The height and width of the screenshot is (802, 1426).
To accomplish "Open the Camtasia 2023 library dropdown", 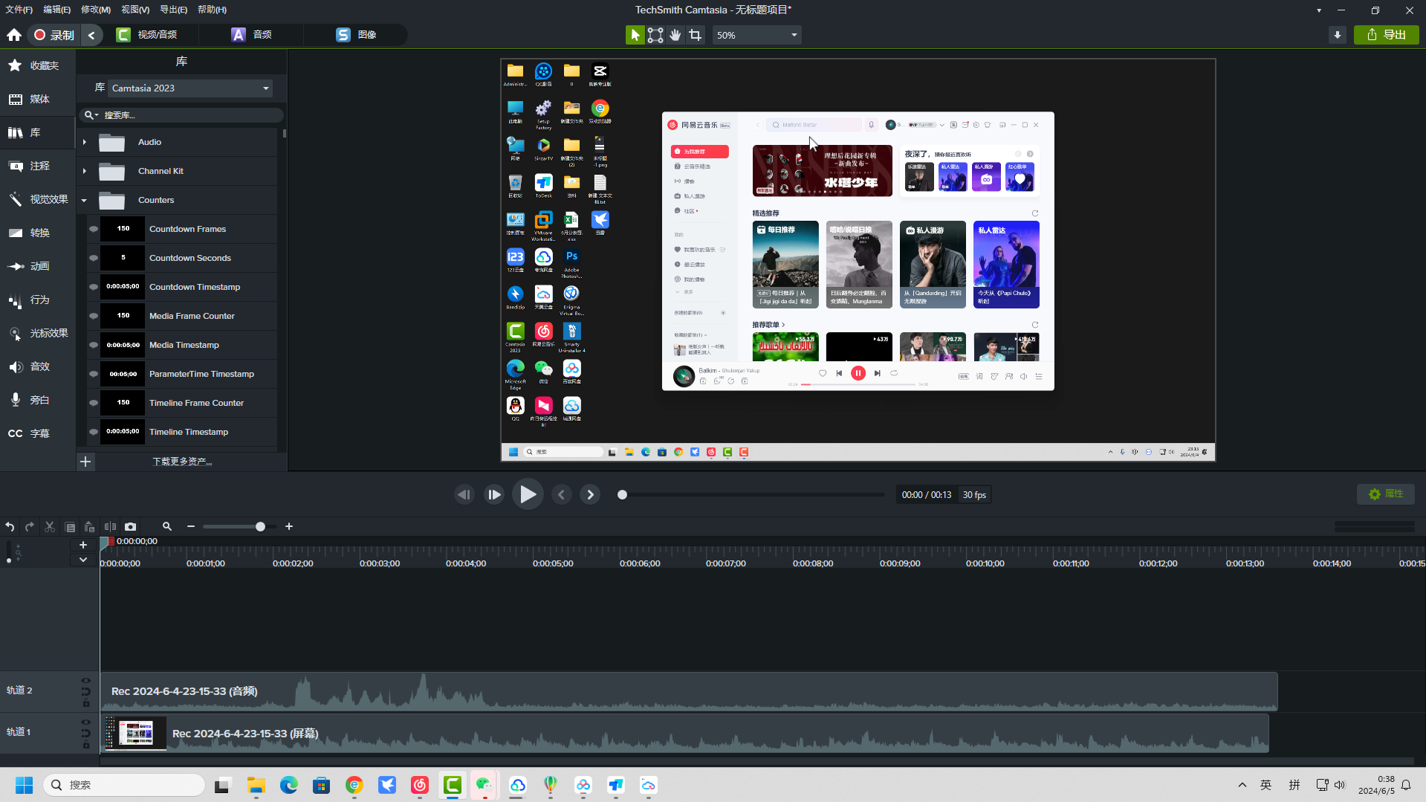I will 190,88.
